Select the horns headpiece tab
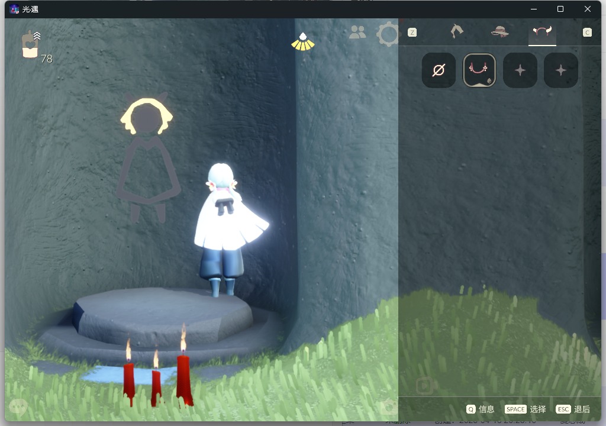606x426 pixels. (x=542, y=31)
